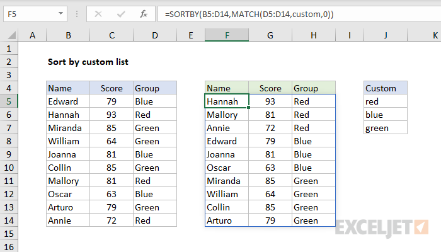Click the fx insert function icon
This screenshot has width=441, height=252.
click(144, 13)
